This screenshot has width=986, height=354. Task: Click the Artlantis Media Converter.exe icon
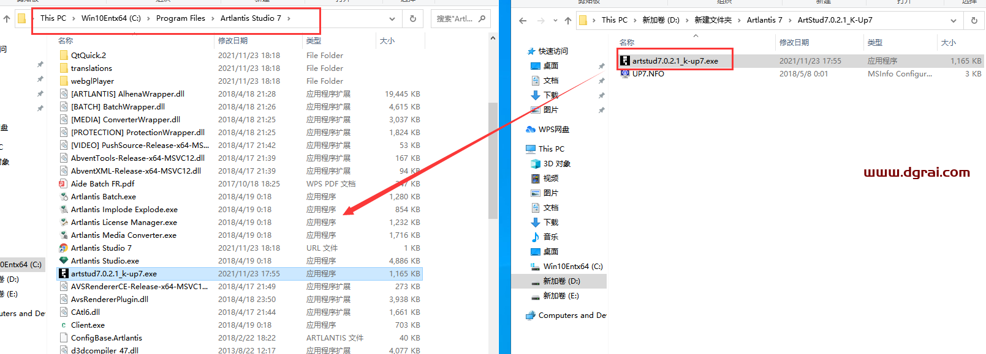click(63, 235)
